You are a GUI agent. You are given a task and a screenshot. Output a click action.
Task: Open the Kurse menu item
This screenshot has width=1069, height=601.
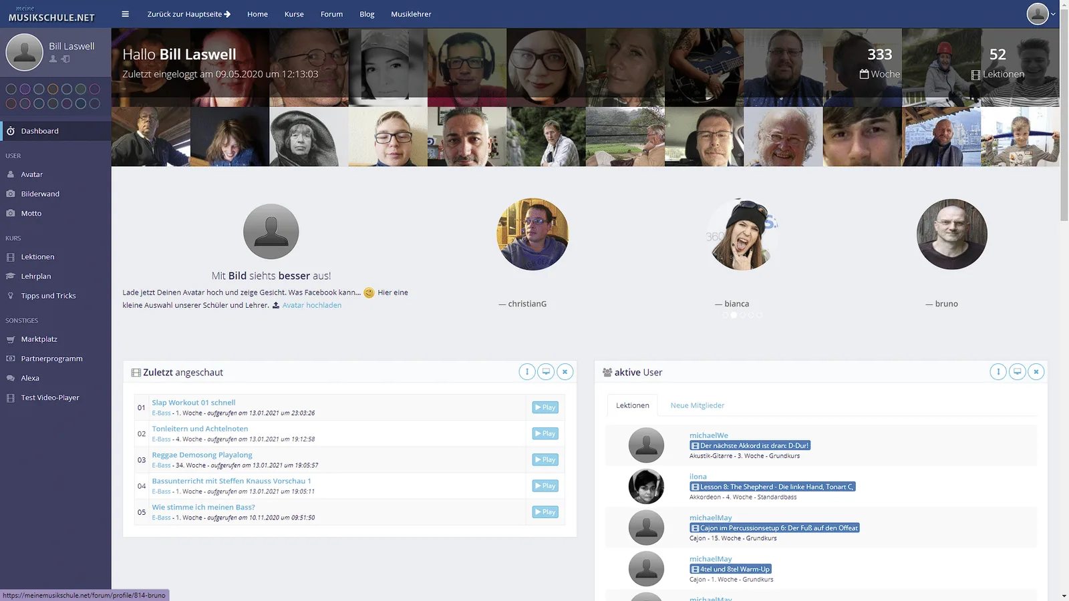[x=294, y=14]
